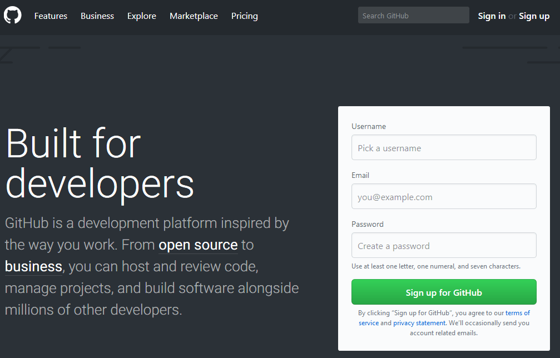Open the terms of service link
The height and width of the screenshot is (358, 560).
point(517,312)
